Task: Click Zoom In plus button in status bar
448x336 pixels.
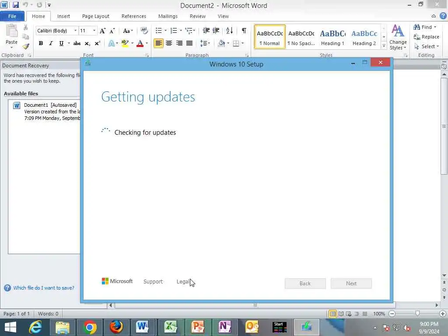Action: 443,314
